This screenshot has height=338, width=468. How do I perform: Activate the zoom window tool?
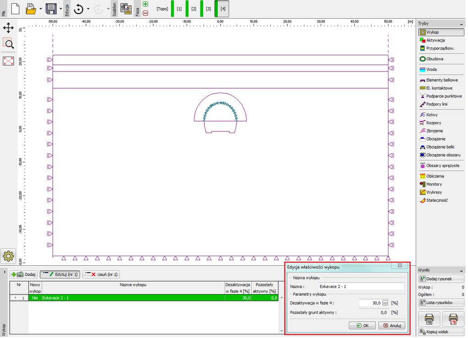(8, 43)
